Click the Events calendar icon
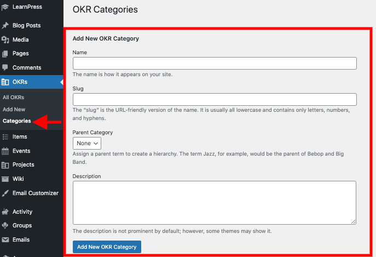This screenshot has height=257, width=376. [x=5, y=151]
